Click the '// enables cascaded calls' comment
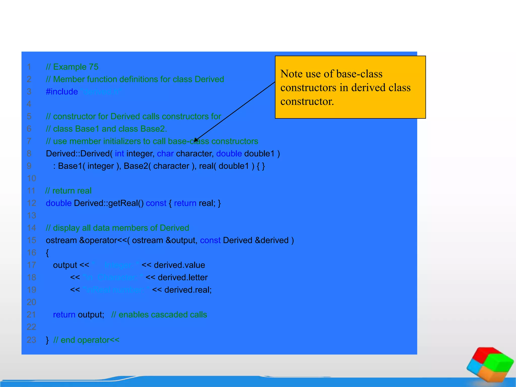516x387 pixels. (x=159, y=315)
